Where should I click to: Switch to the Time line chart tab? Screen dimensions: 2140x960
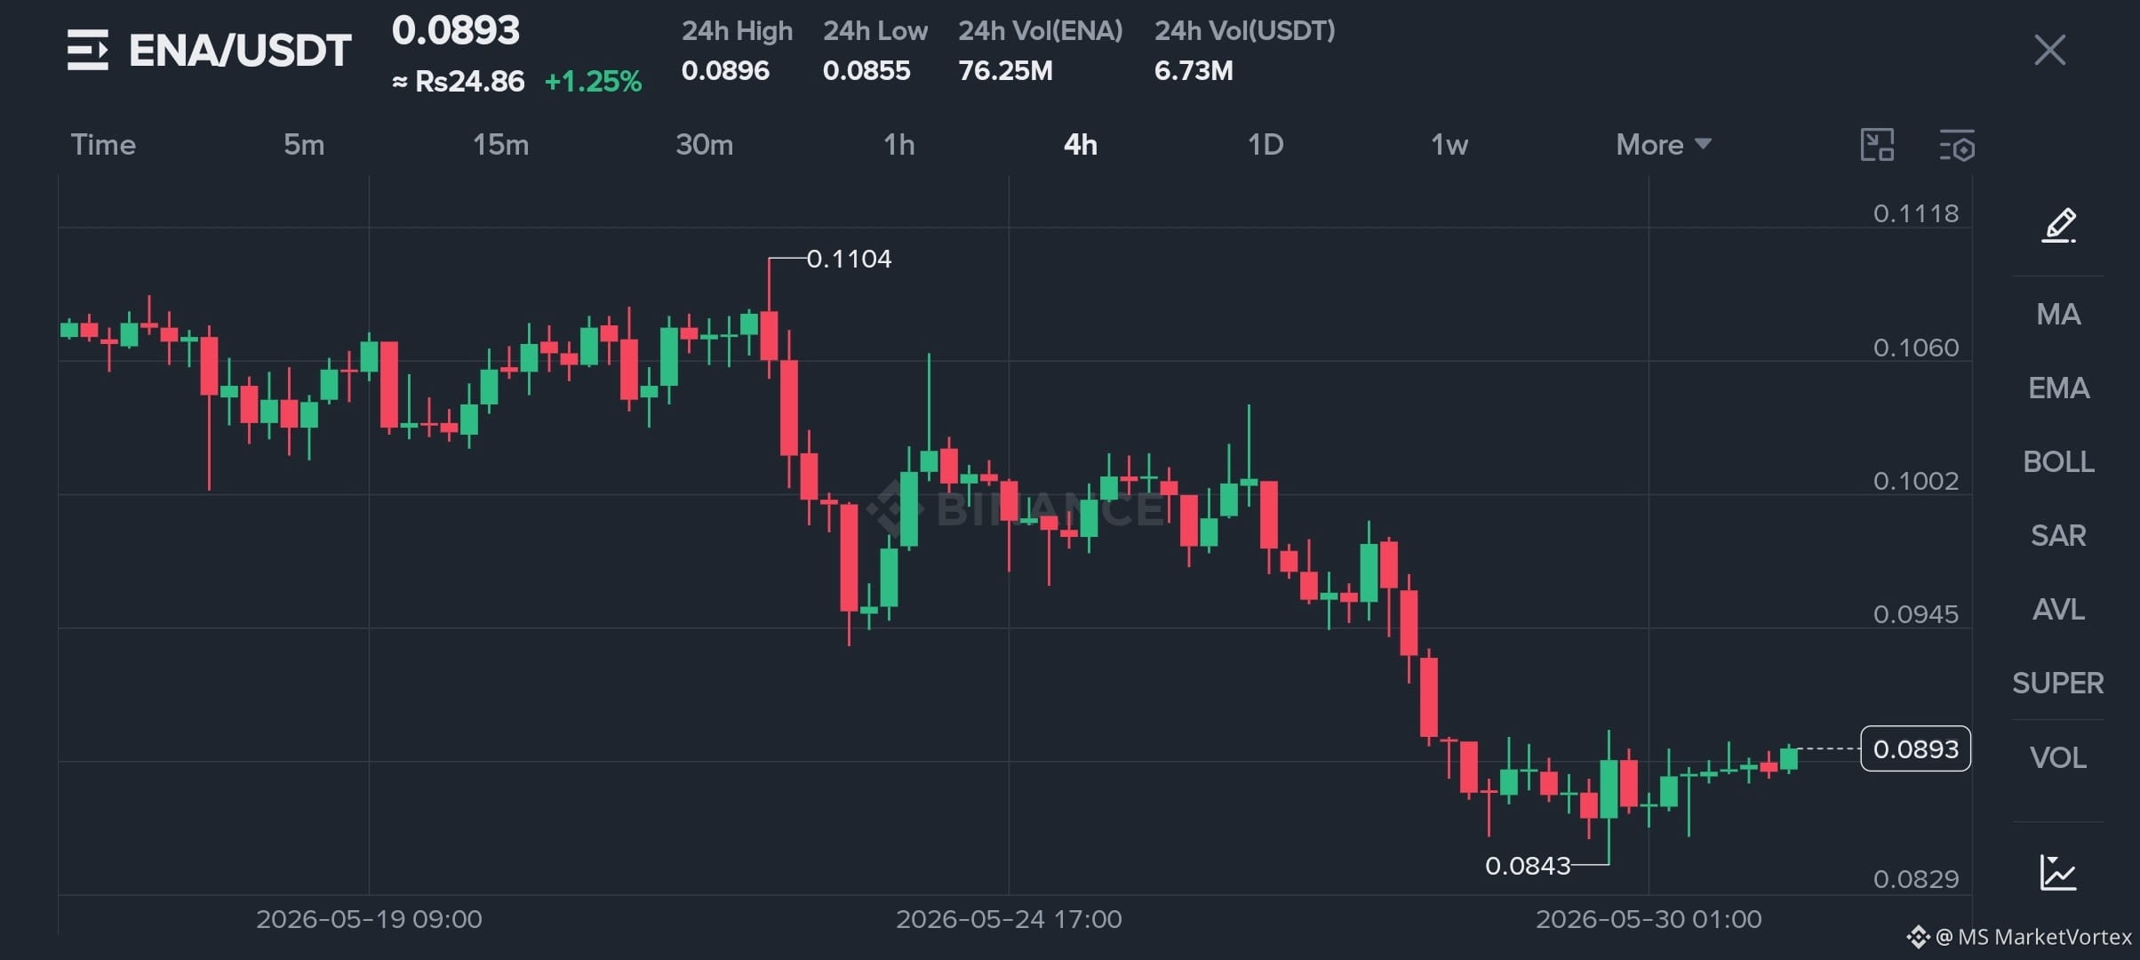(103, 145)
